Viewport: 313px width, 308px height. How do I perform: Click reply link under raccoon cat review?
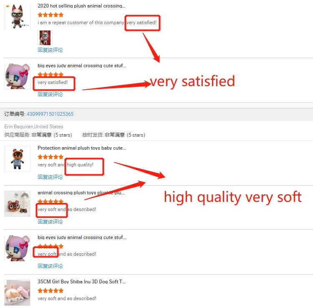click(x=50, y=50)
